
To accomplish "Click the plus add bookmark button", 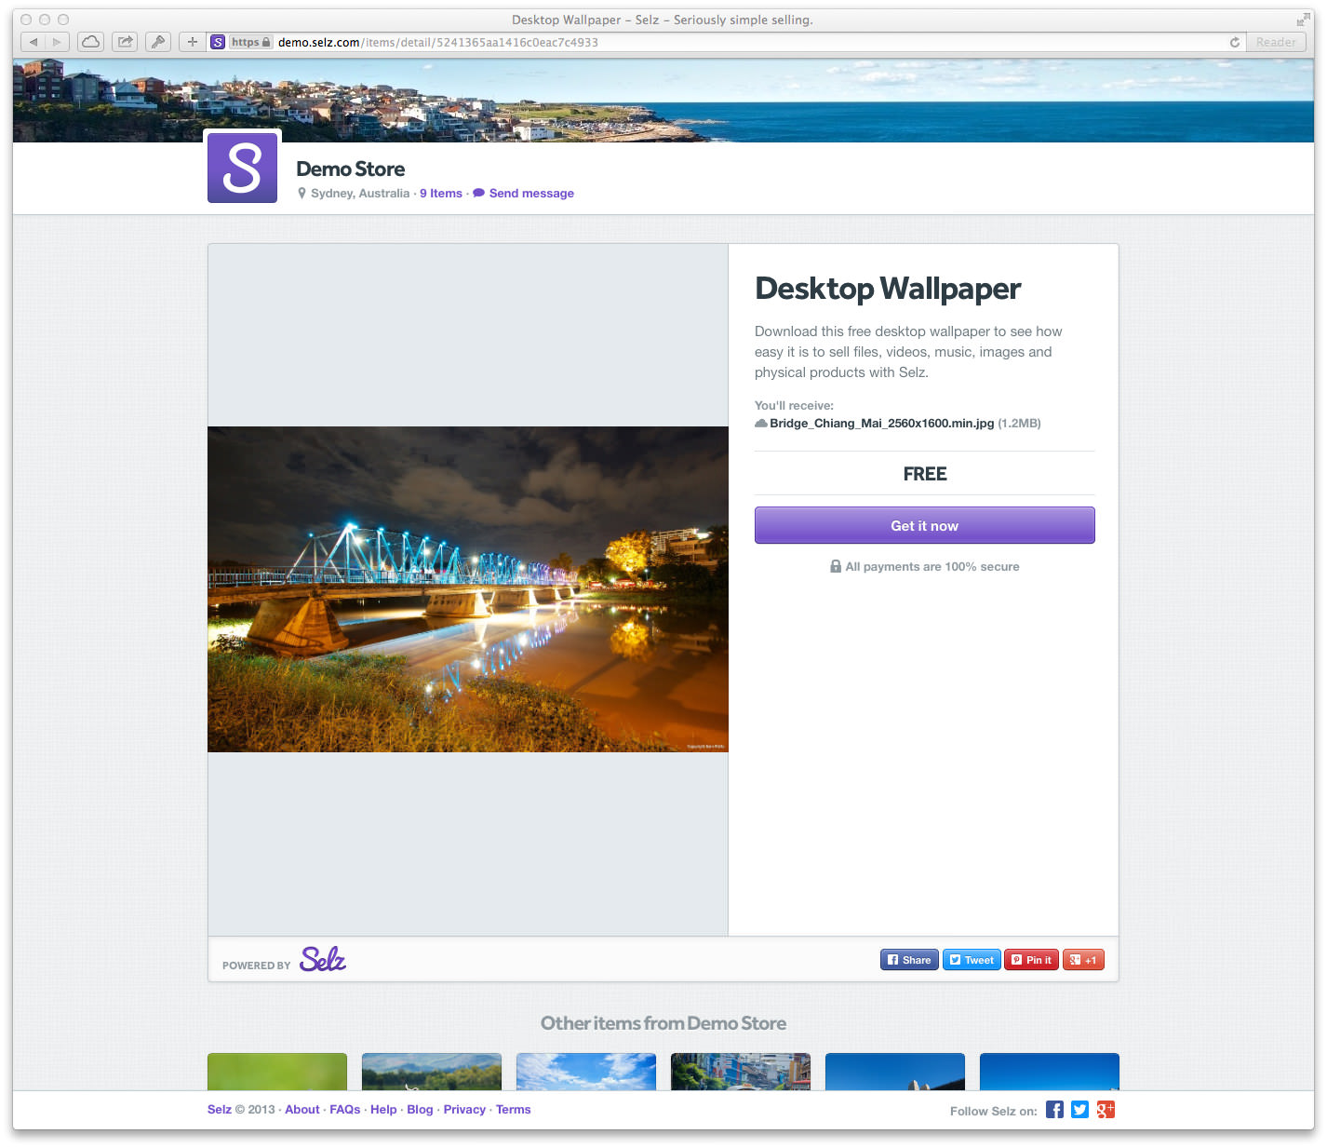I will [x=192, y=42].
